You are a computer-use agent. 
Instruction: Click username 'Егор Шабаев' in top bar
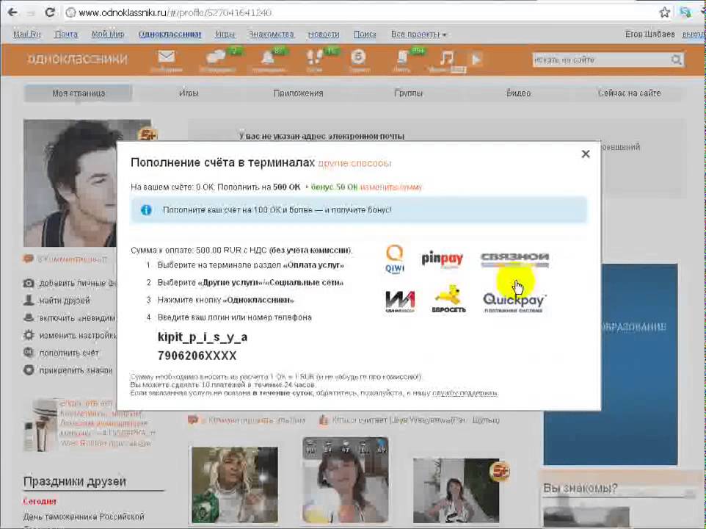pos(649,35)
